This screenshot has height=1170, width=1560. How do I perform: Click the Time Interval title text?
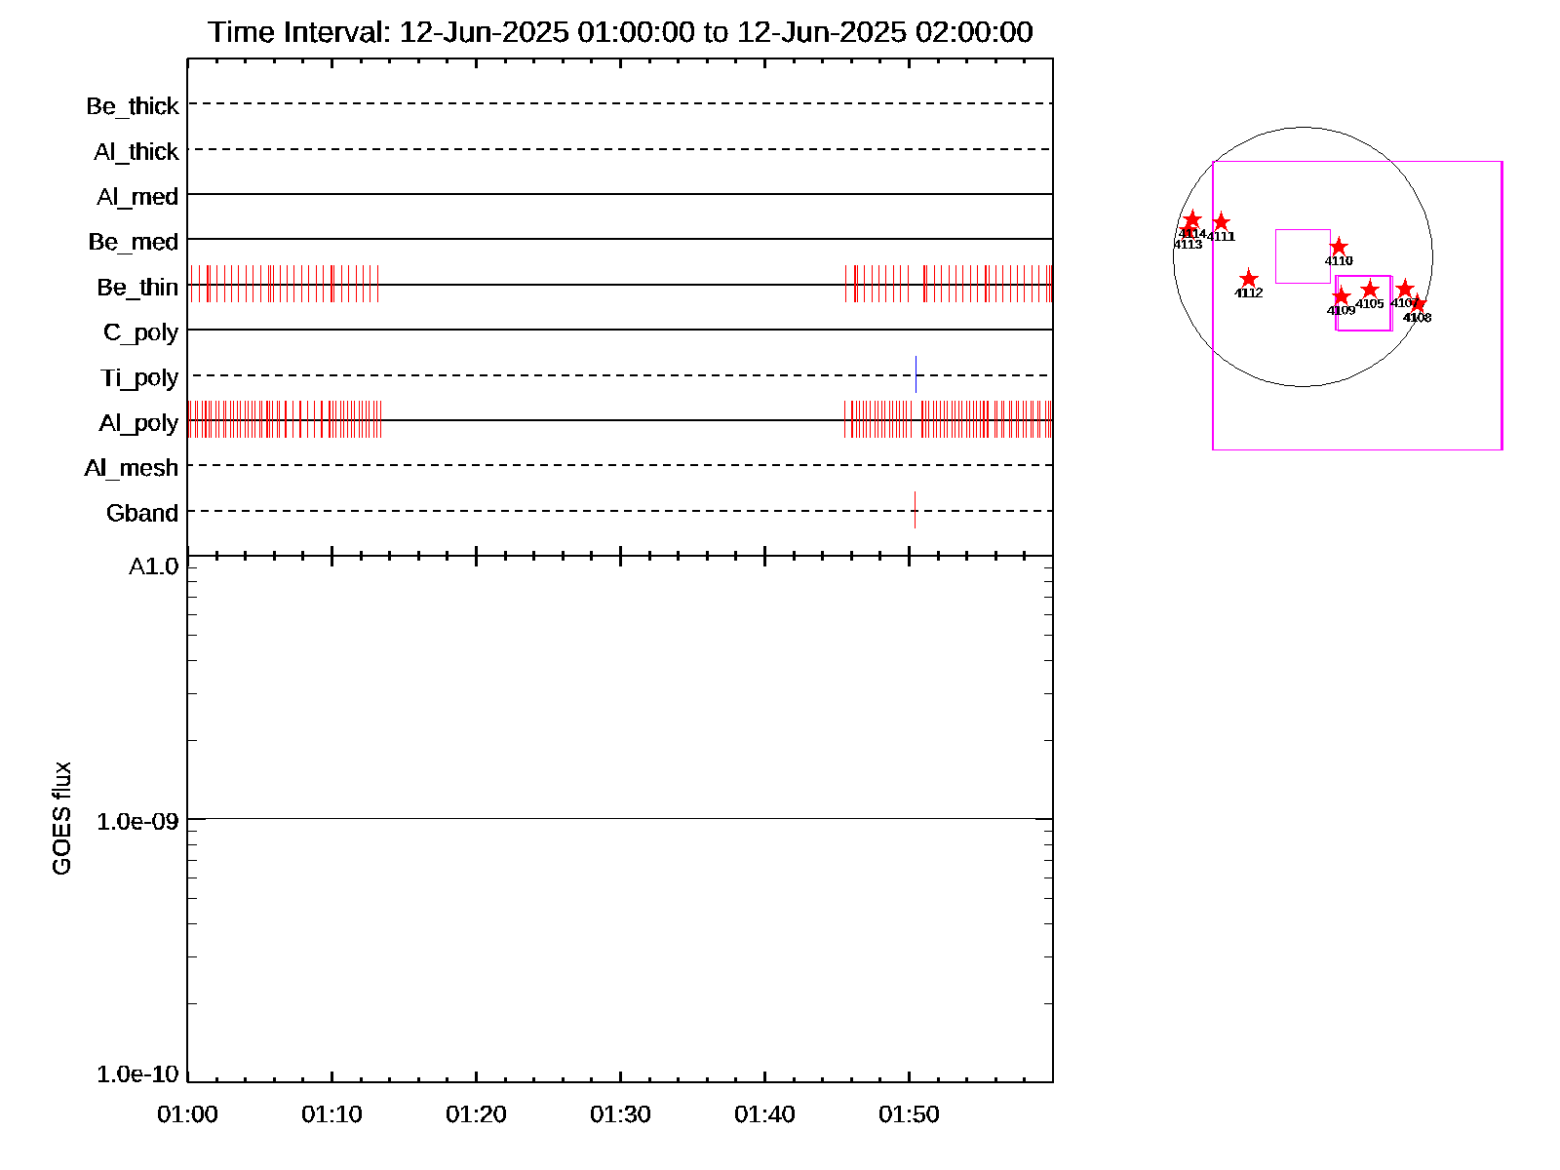point(620,32)
